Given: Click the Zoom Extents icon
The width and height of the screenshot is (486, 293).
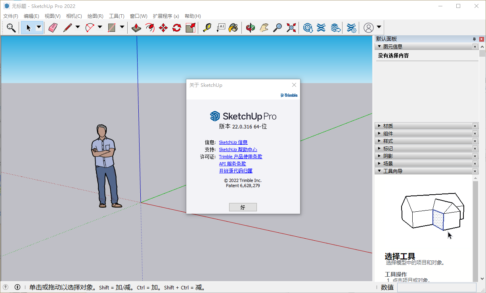Looking at the screenshot, I should pyautogui.click(x=291, y=27).
